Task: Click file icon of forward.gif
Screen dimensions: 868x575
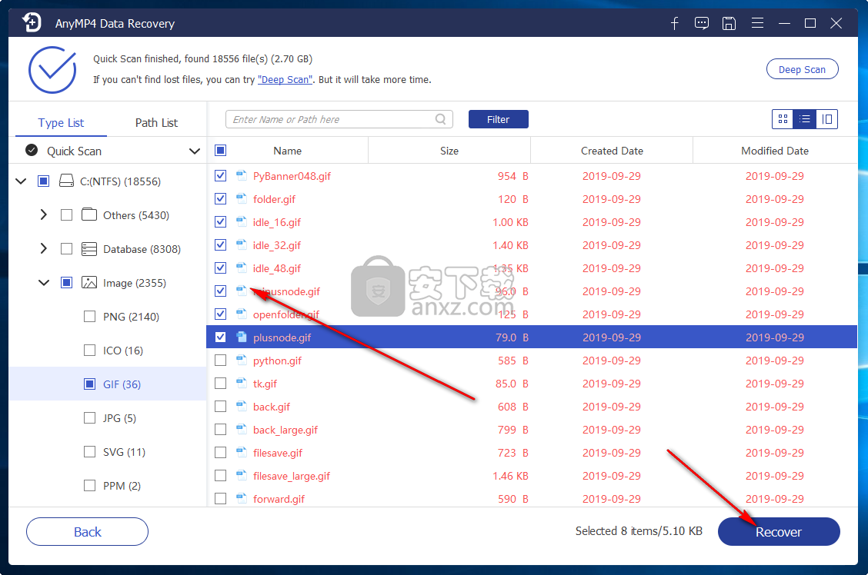Action: (x=242, y=499)
